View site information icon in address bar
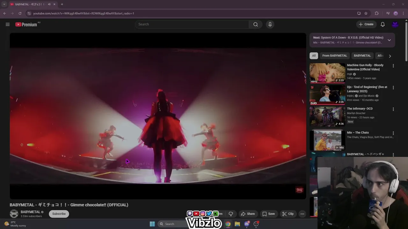The width and height of the screenshot is (408, 229). (29, 13)
